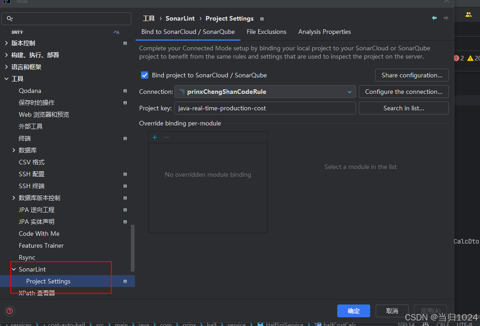
Task: Select Project Settings under SonarLint
Action: tap(67, 281)
